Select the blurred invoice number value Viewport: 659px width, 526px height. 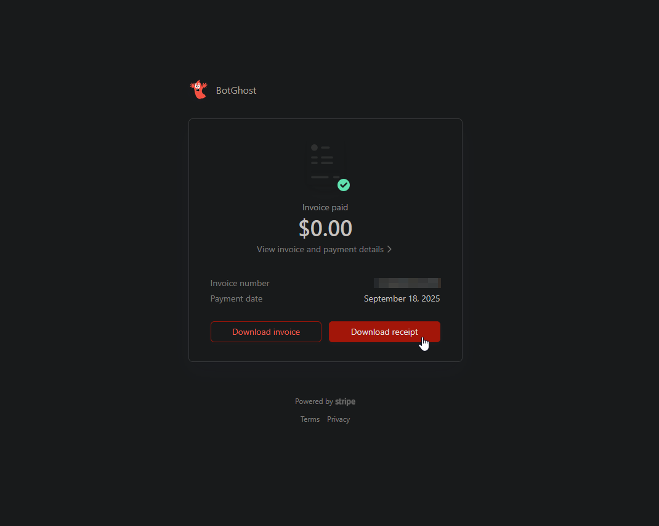(x=407, y=283)
